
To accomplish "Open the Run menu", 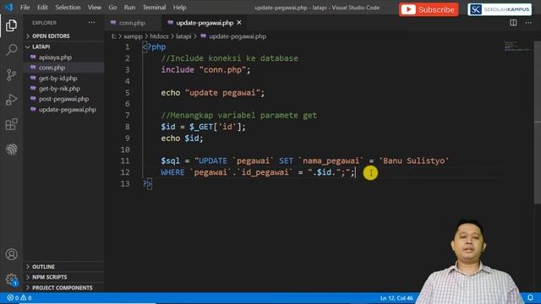I will [129, 8].
